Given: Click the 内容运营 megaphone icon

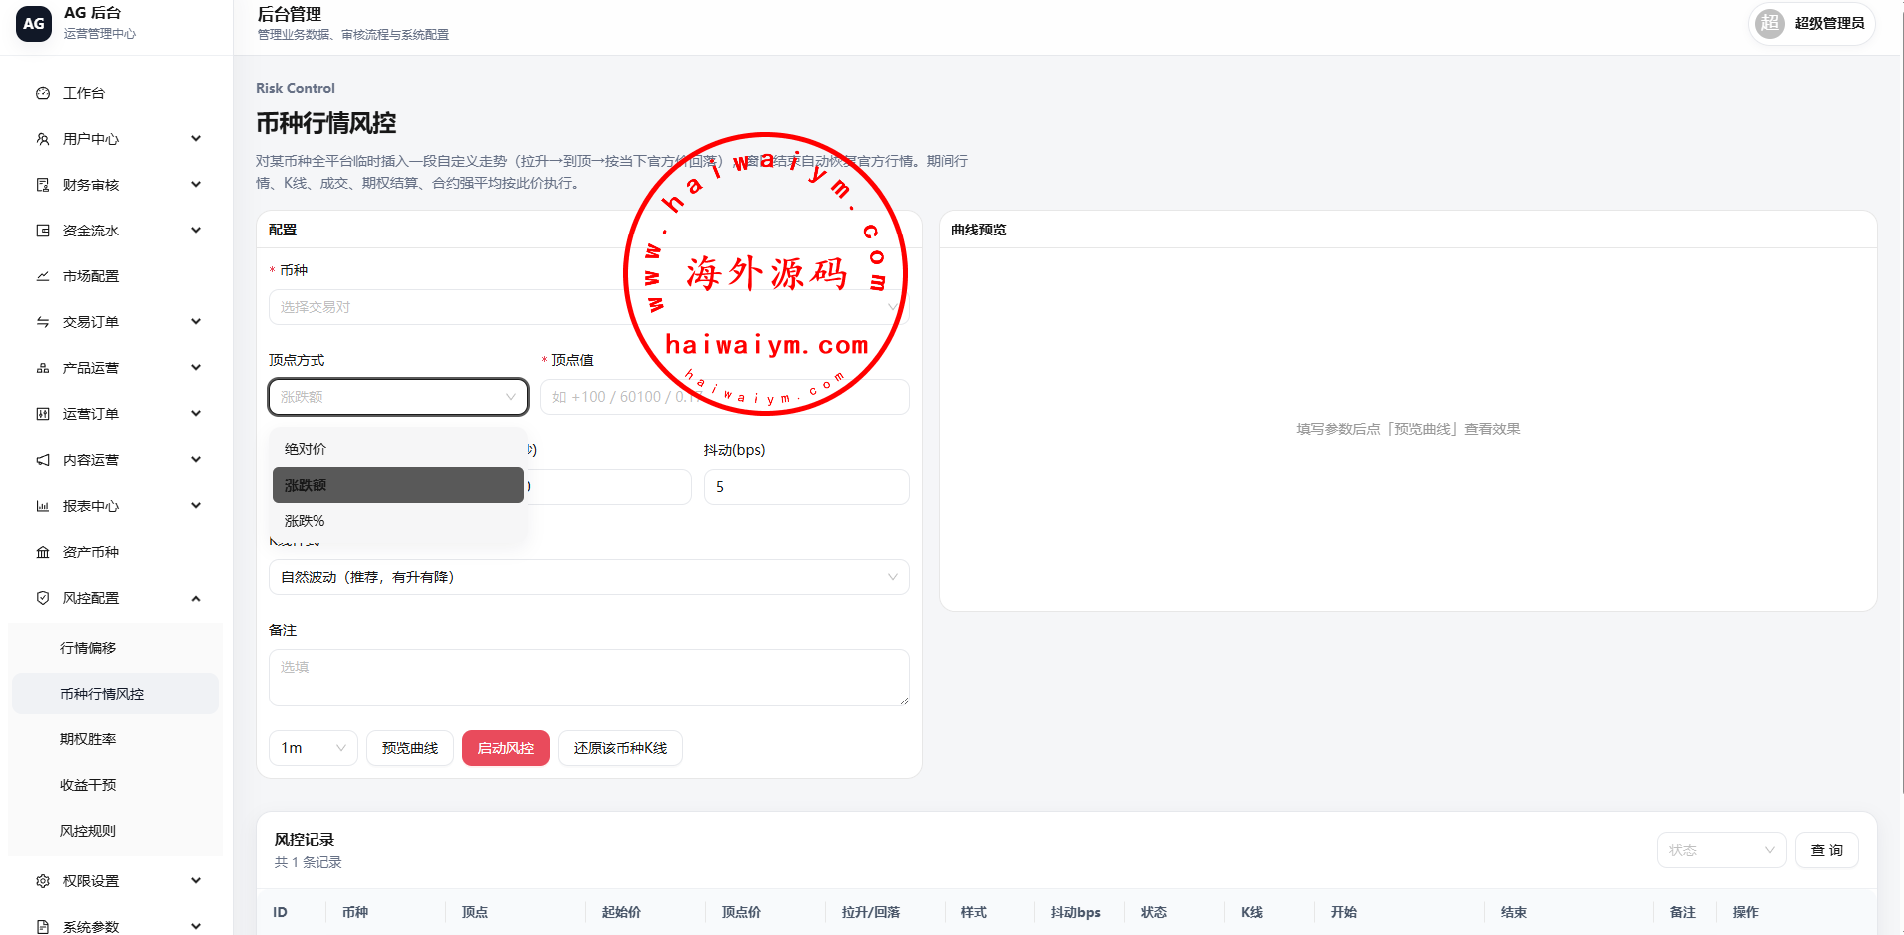Looking at the screenshot, I should tap(43, 460).
